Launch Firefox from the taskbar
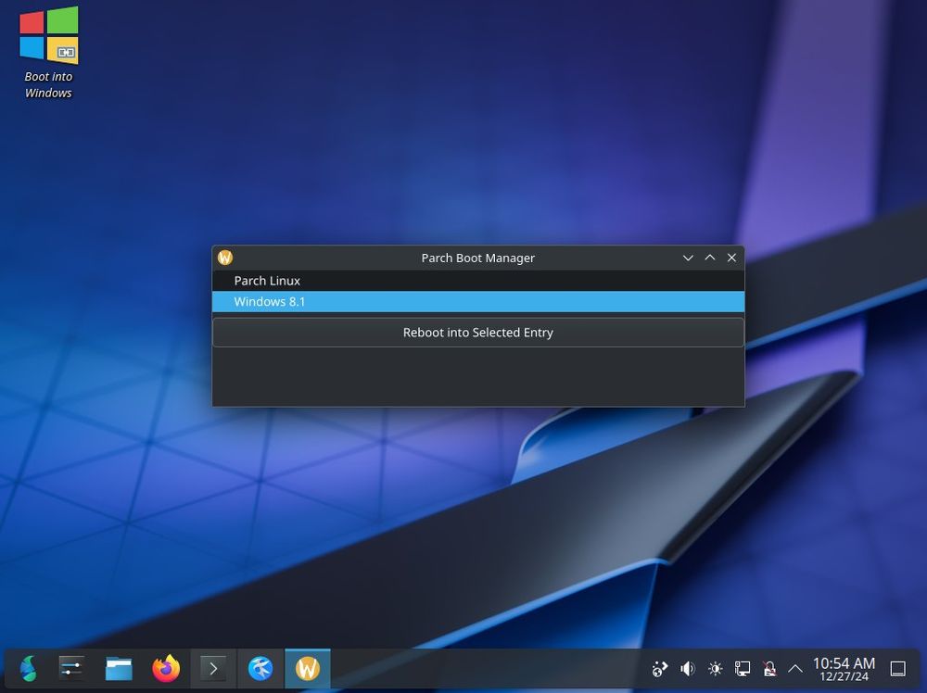Screen dimensions: 927x693 166,669
